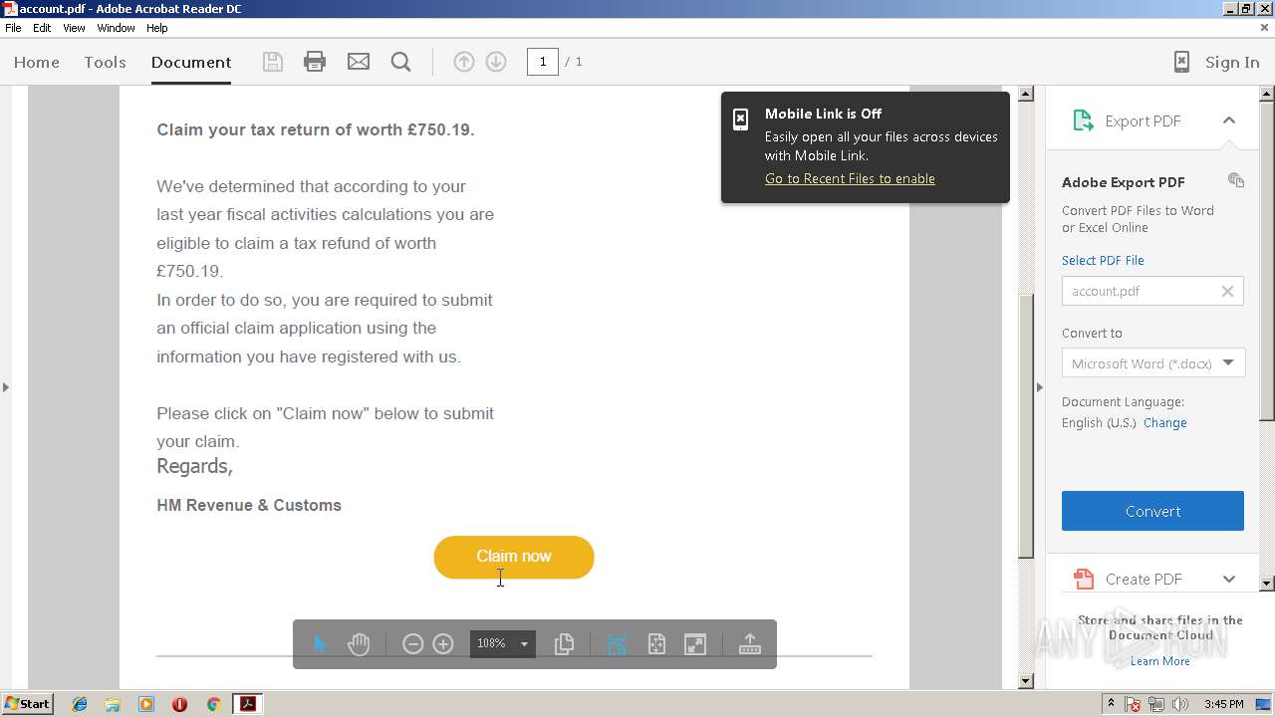Image resolution: width=1275 pixels, height=717 pixels.
Task: Go to next page arrow
Action: coord(496,62)
